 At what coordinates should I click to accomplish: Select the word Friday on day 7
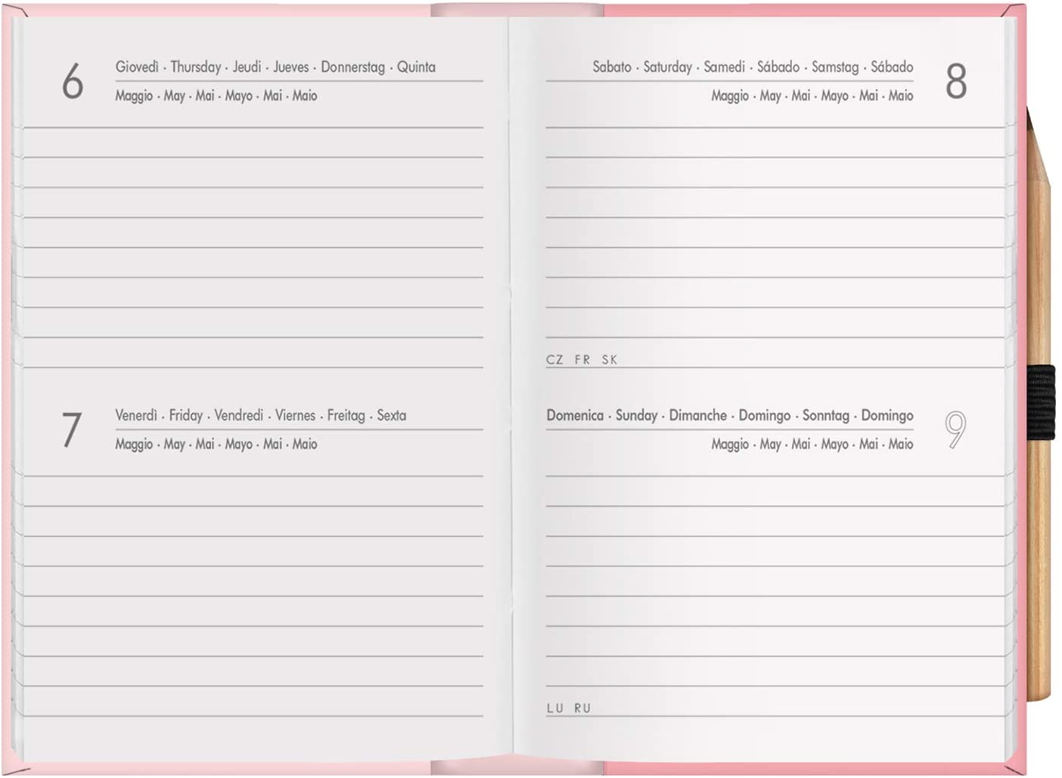point(186,416)
